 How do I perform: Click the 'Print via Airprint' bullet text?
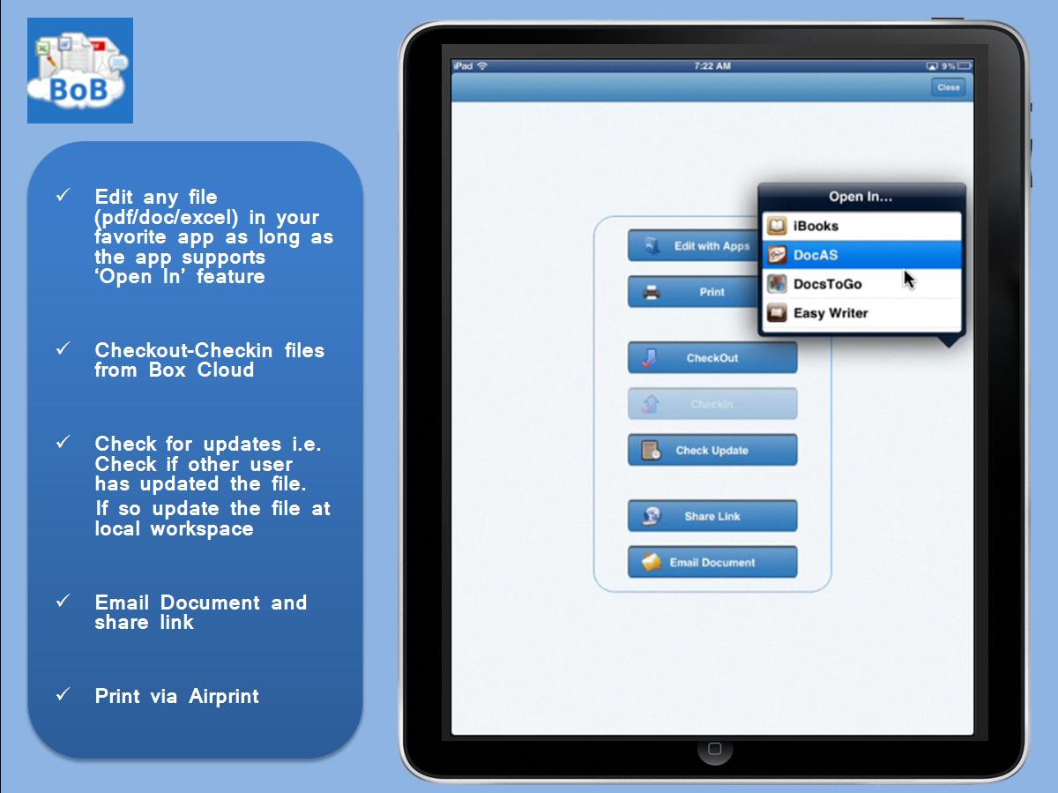tap(177, 696)
